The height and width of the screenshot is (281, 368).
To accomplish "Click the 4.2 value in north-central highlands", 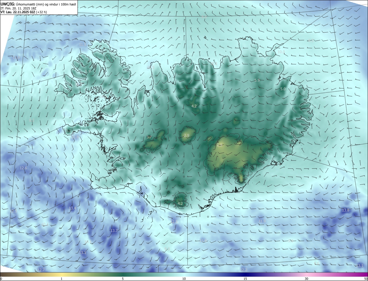I will pyautogui.click(x=194, y=106).
